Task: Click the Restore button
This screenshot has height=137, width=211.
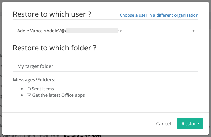Action: 190,124
